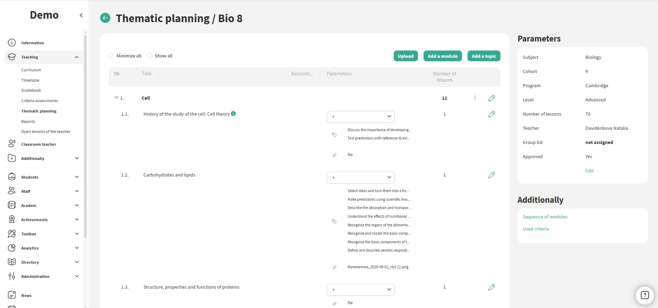
Task: Go to Timetable menu item
Action: tap(30, 80)
